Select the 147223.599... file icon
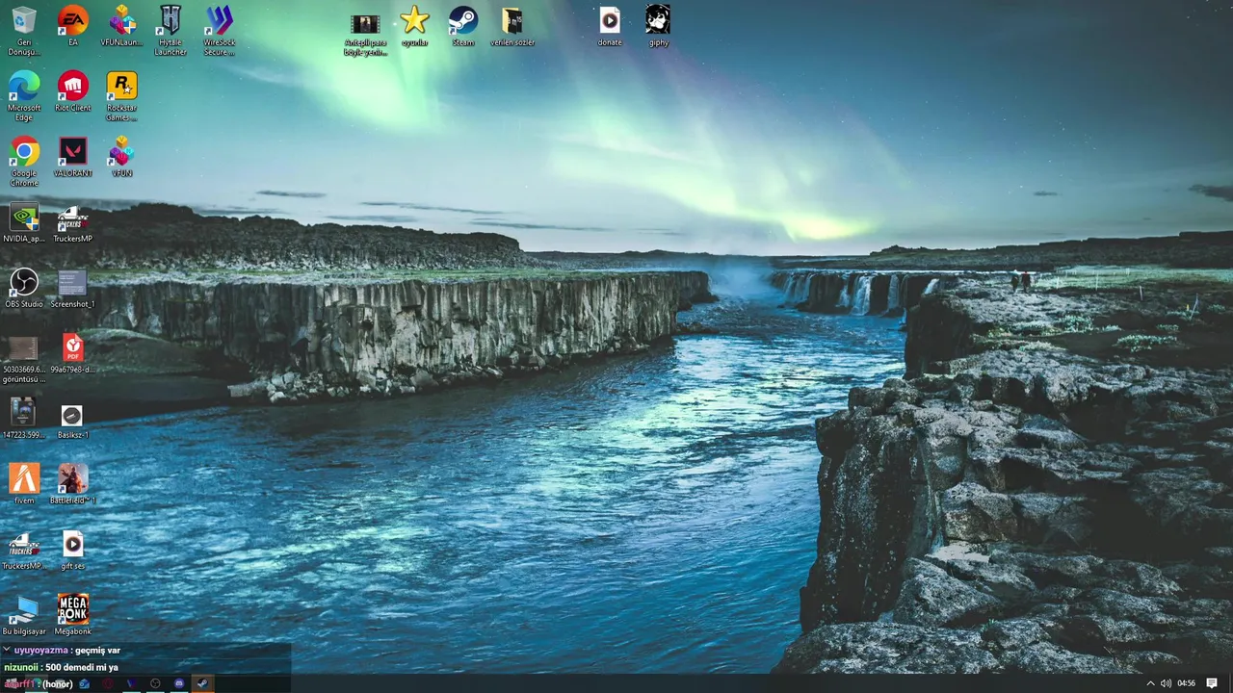The image size is (1233, 693). (24, 419)
